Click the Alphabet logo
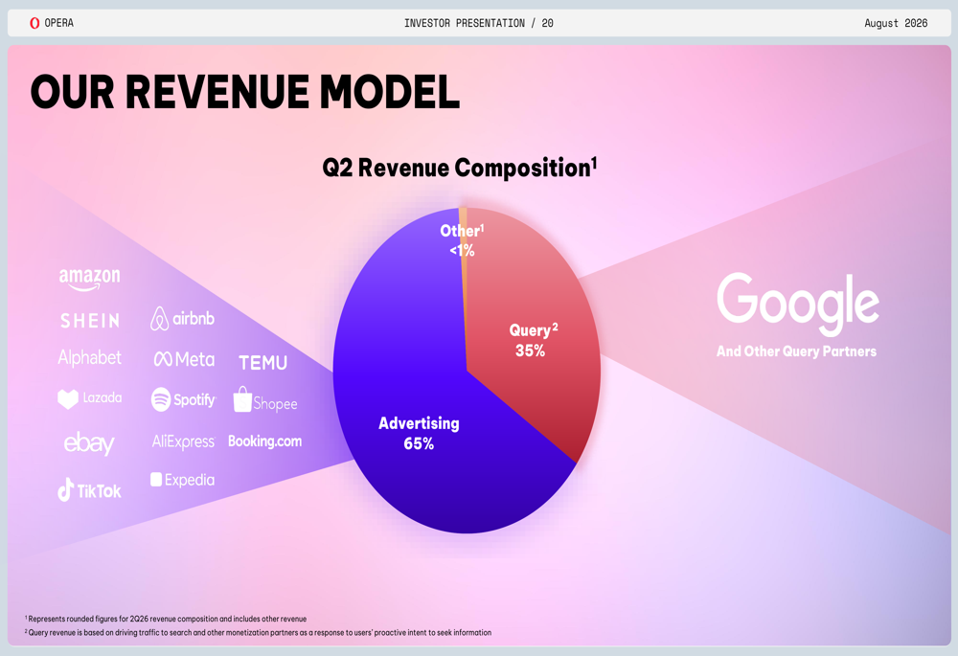Screen dimensions: 958x656 click(x=90, y=358)
